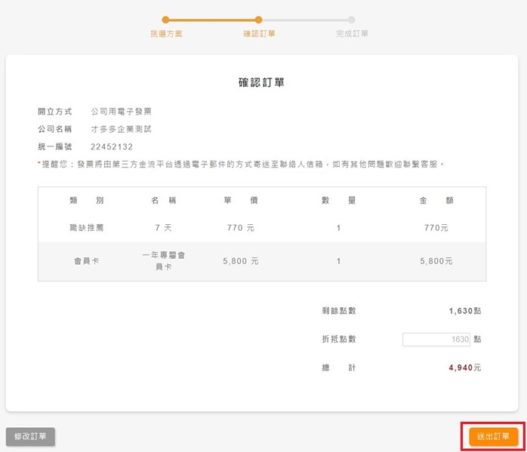Select the 完成訂單 step label

352,34
